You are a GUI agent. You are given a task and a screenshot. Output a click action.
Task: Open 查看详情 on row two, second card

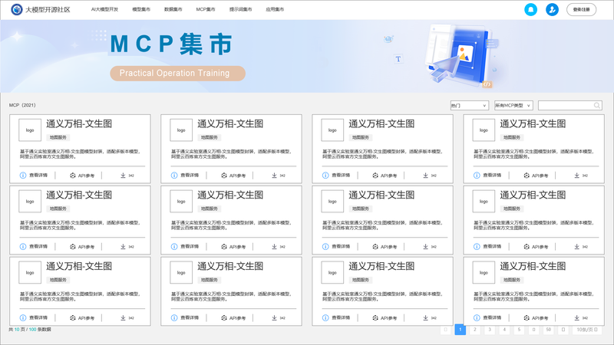[190, 246]
